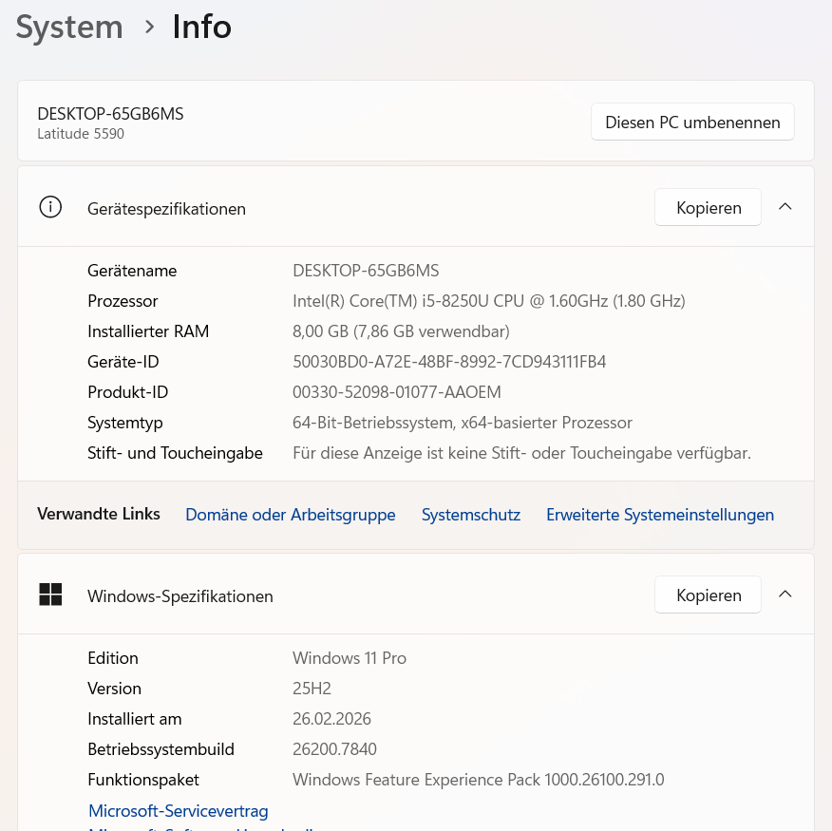Click the 8,00 GB RAM value
Viewport: 832px width, 831px height.
[x=401, y=331]
